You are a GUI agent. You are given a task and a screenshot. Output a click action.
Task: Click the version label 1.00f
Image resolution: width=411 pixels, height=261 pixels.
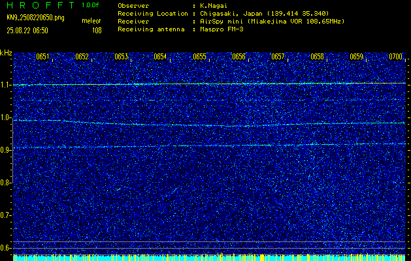click(x=90, y=5)
